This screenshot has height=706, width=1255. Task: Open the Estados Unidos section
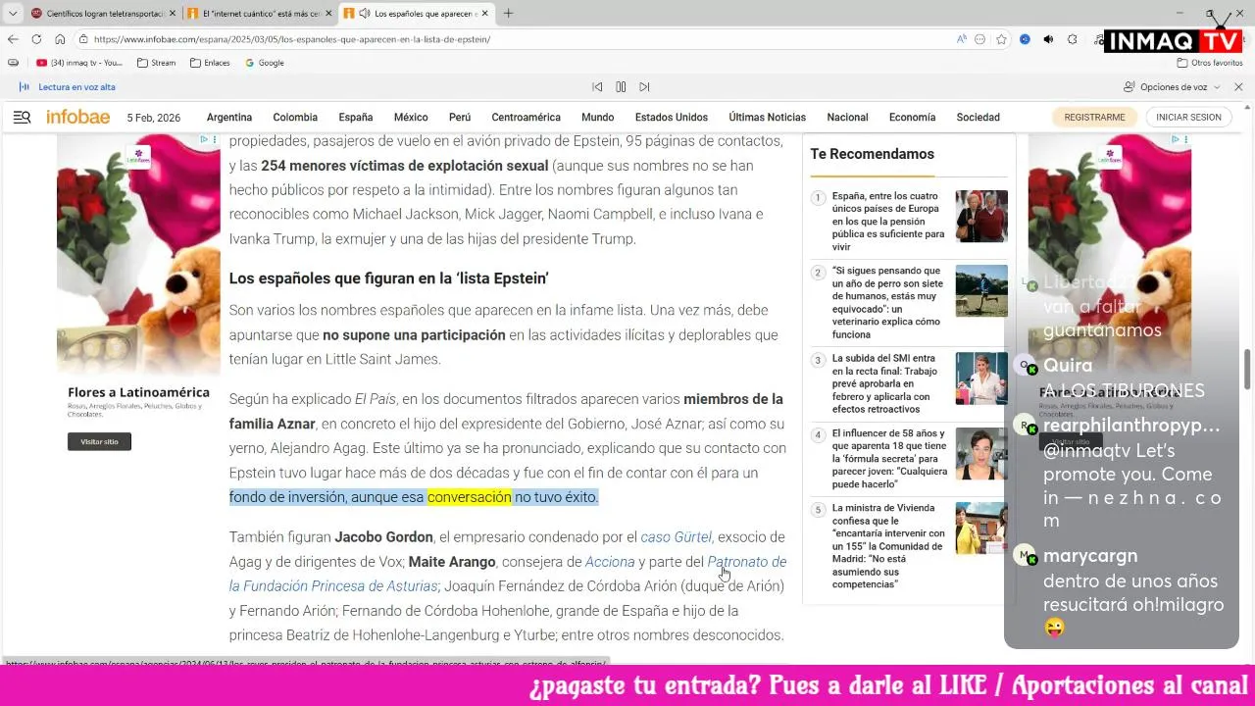pyautogui.click(x=672, y=117)
